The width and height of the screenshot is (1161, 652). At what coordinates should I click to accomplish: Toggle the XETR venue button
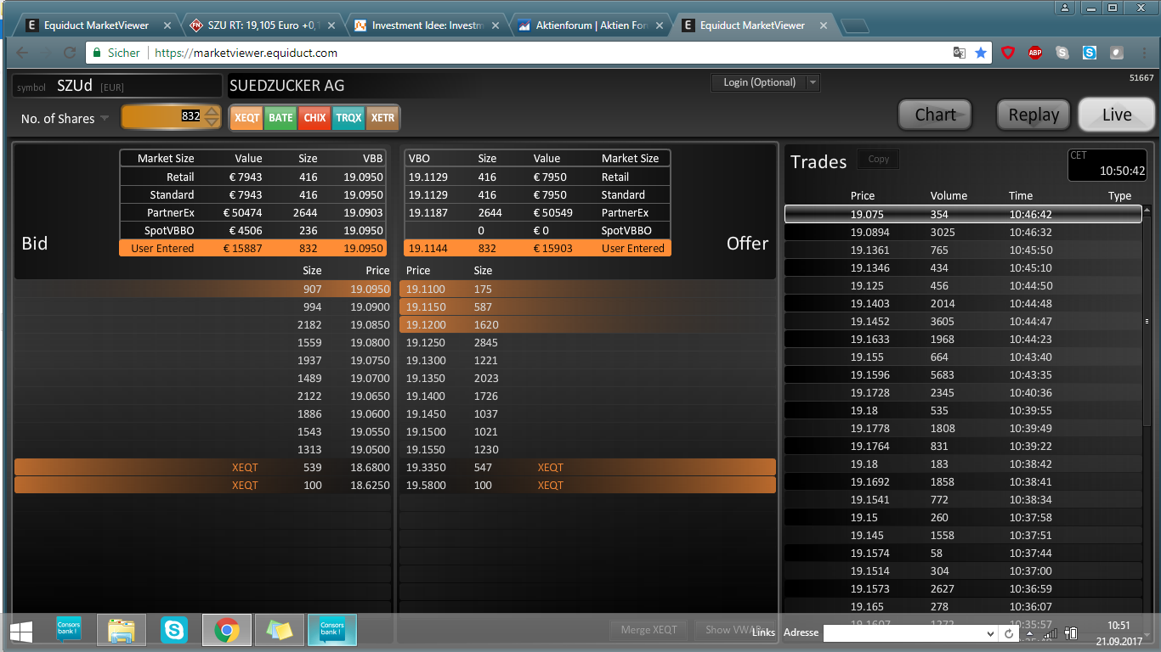point(382,118)
